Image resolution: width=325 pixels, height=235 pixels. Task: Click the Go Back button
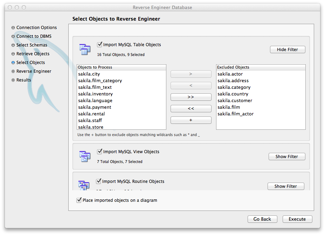tap(262, 219)
